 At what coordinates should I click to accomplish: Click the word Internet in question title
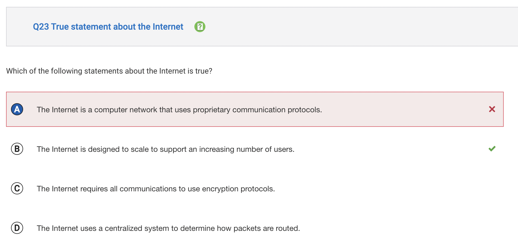point(168,27)
